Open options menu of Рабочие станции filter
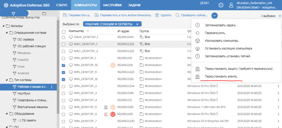This screenshot has width=282, height=128. point(52,87)
